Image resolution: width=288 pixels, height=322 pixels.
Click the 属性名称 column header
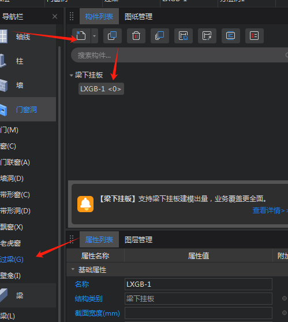[x=95, y=256]
